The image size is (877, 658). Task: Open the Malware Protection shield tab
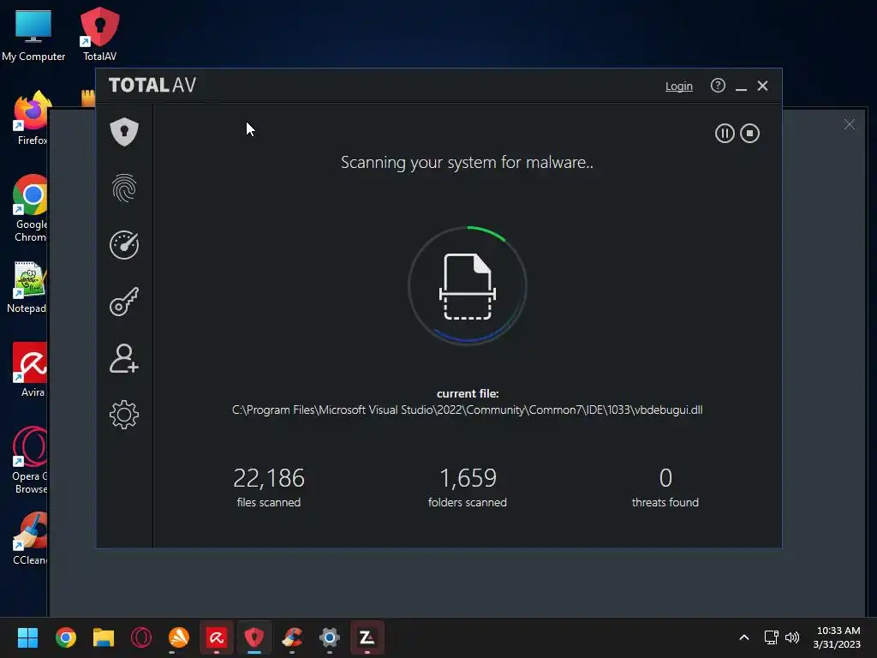[x=124, y=132]
